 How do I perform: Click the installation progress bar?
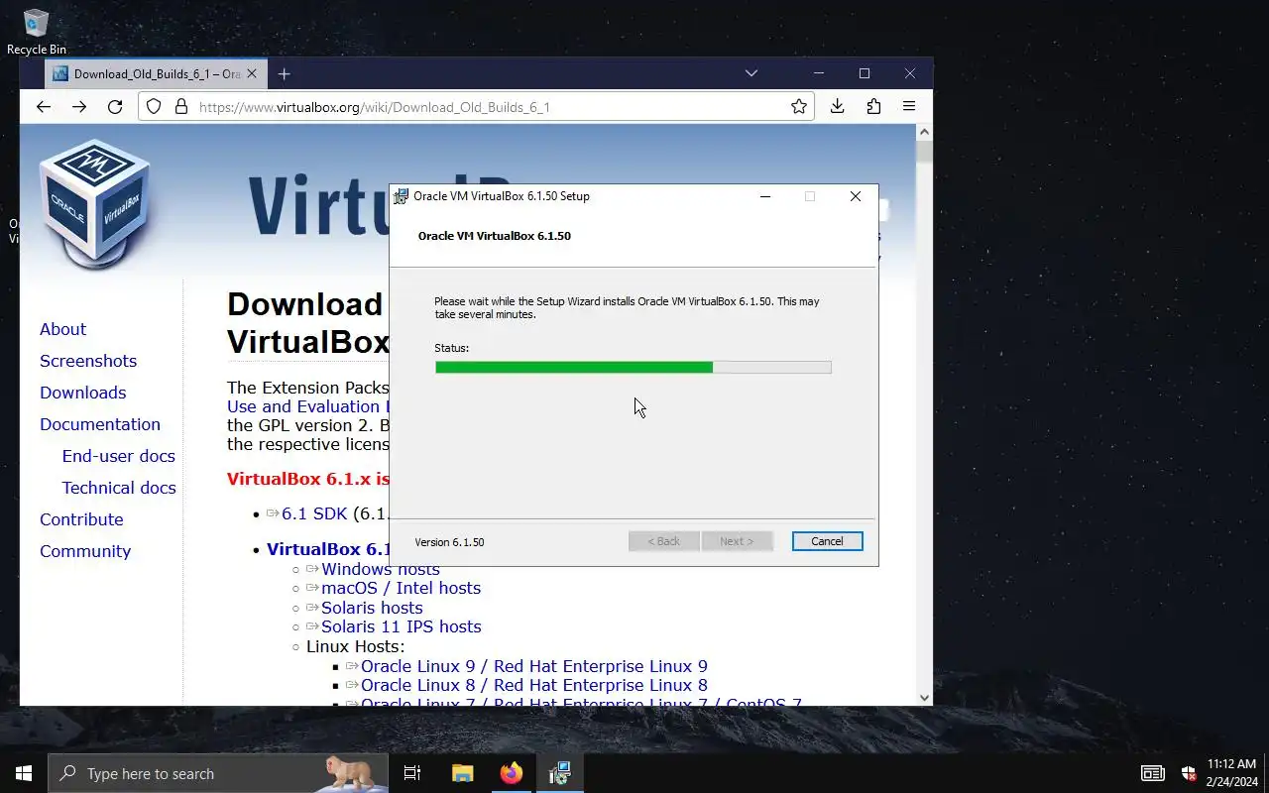tap(633, 367)
